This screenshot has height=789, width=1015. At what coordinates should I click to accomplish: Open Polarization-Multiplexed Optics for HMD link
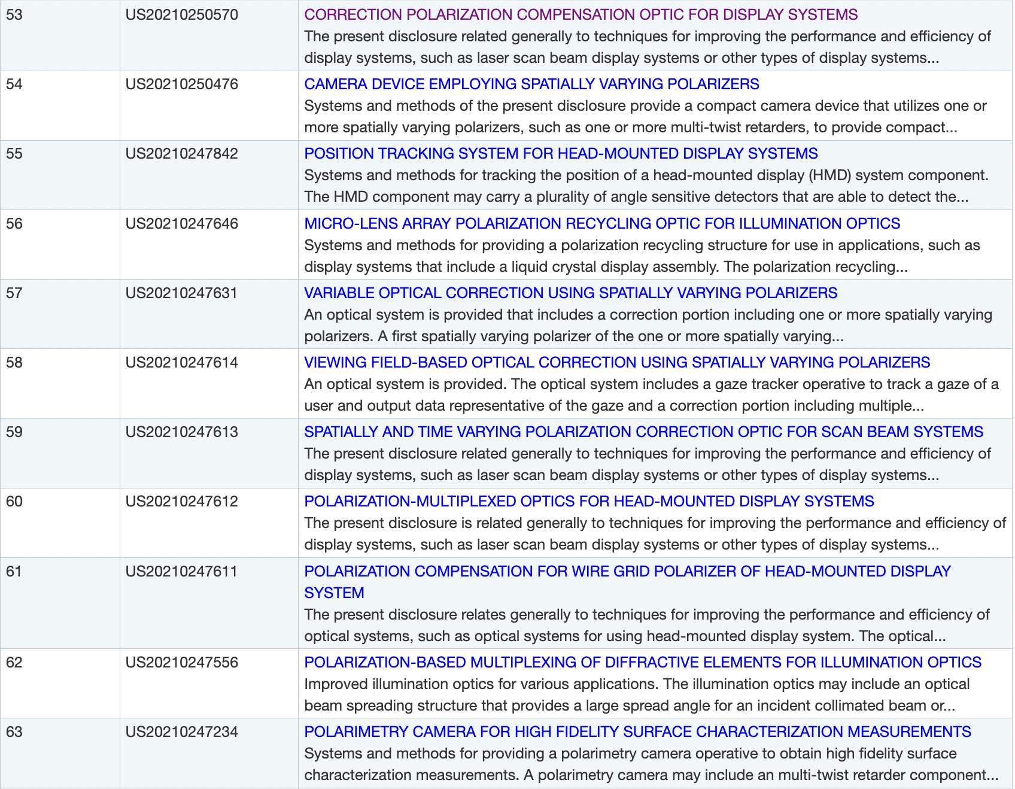click(589, 501)
